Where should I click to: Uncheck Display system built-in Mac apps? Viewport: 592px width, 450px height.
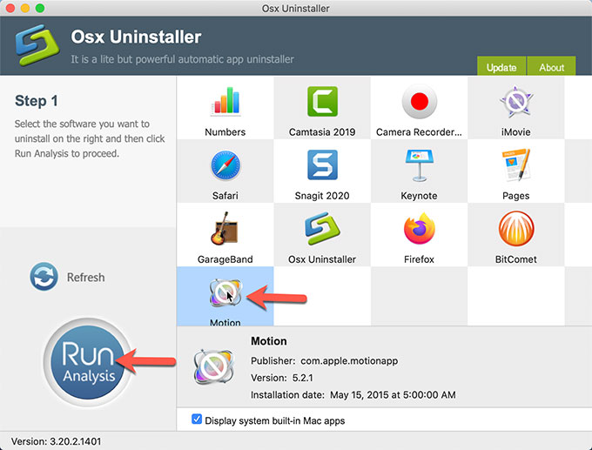(197, 419)
